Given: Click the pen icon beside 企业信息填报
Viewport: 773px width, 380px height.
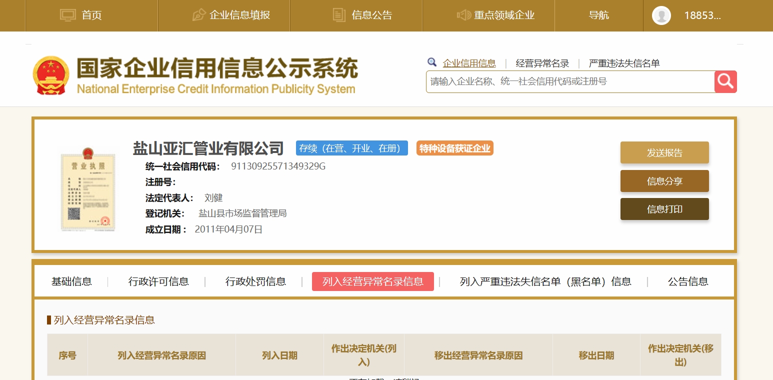Looking at the screenshot, I should click(199, 15).
